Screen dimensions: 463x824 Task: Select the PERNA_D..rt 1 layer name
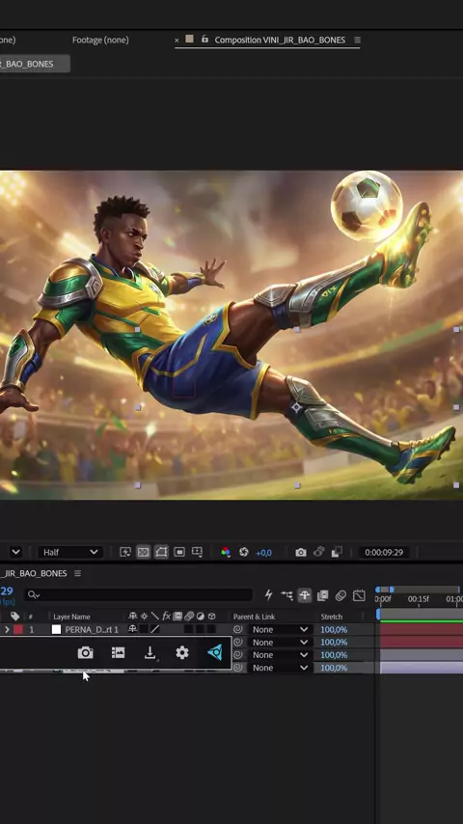(x=92, y=629)
